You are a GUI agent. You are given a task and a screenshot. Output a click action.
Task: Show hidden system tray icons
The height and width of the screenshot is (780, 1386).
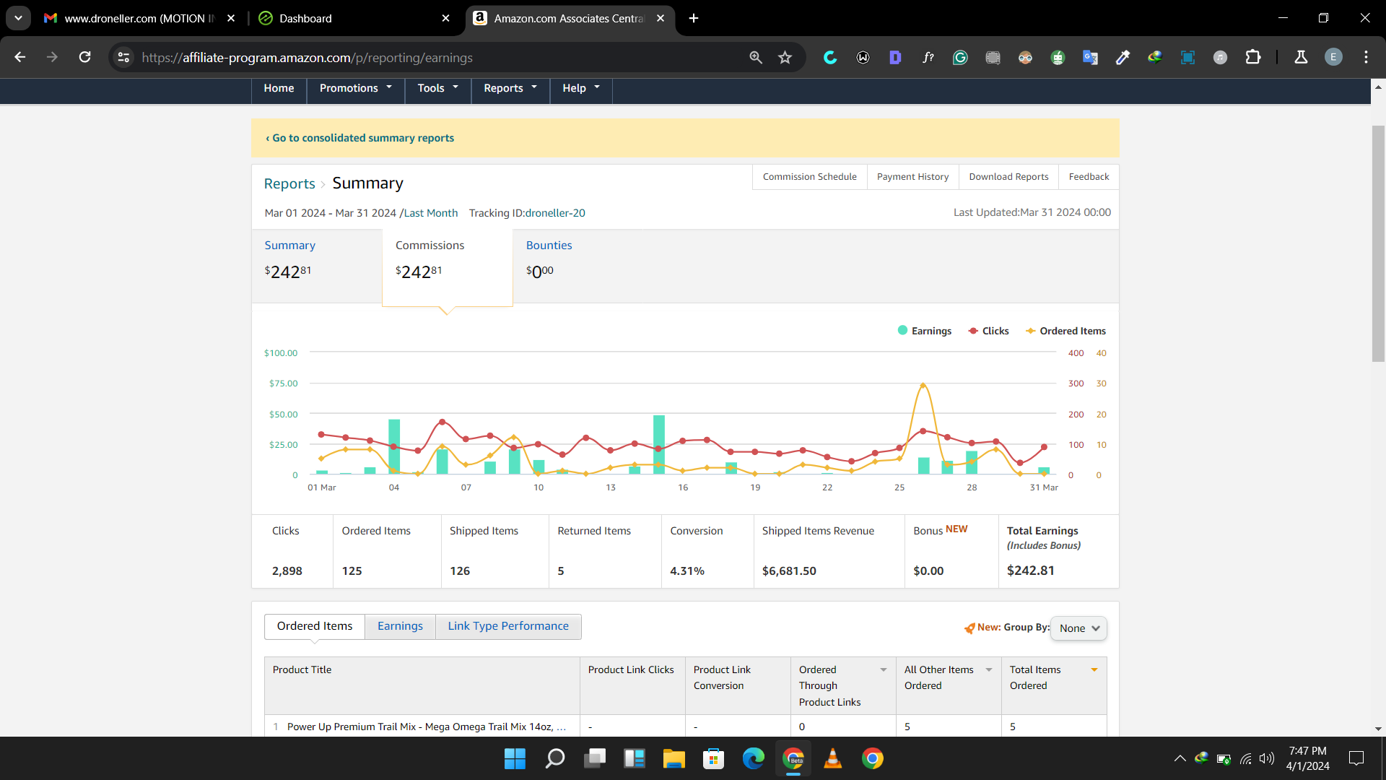tap(1180, 758)
